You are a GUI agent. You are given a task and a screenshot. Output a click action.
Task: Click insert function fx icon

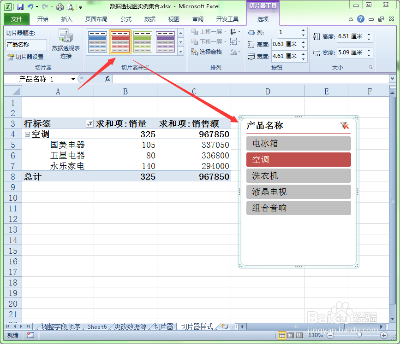(x=107, y=79)
